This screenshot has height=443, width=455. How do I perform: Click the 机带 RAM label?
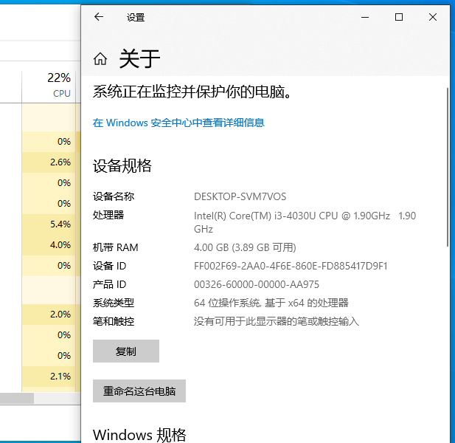point(116,247)
